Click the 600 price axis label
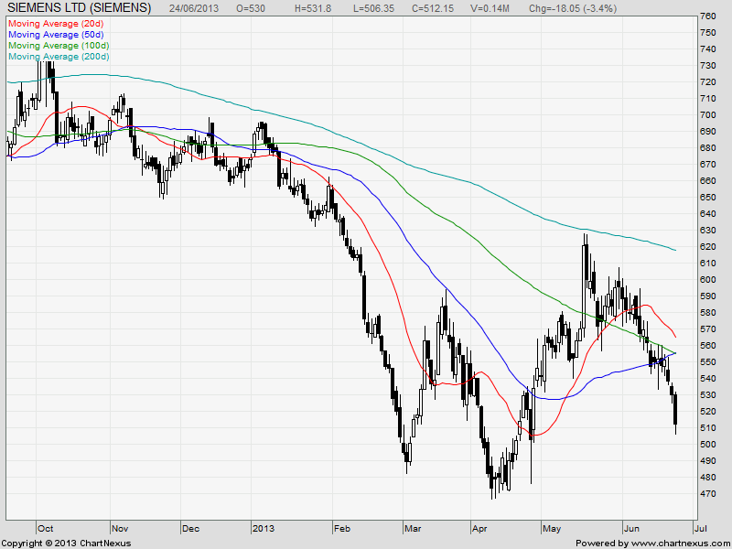732x549 pixels. click(708, 280)
